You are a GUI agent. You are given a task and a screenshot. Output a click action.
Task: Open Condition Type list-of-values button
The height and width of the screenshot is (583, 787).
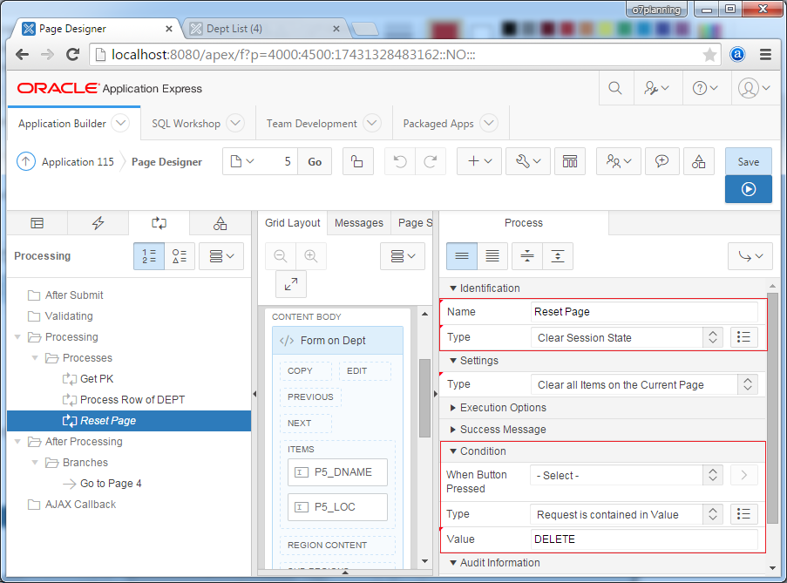click(743, 514)
